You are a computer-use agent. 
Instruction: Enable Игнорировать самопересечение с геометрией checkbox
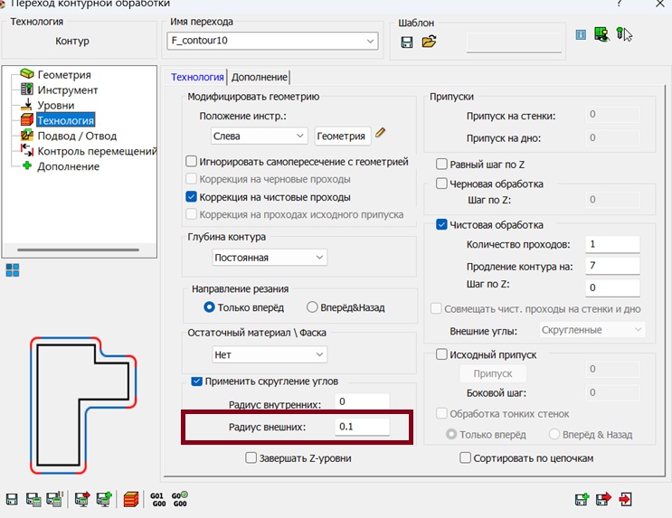[191, 162]
